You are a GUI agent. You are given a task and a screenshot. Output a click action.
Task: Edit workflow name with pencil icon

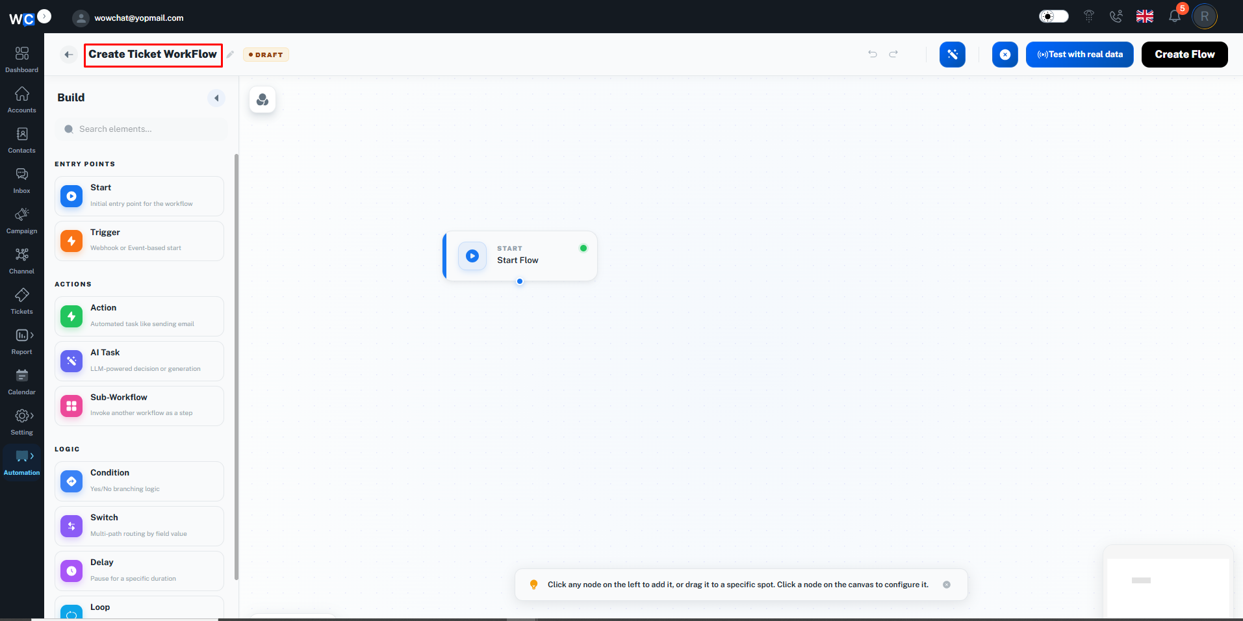click(230, 55)
